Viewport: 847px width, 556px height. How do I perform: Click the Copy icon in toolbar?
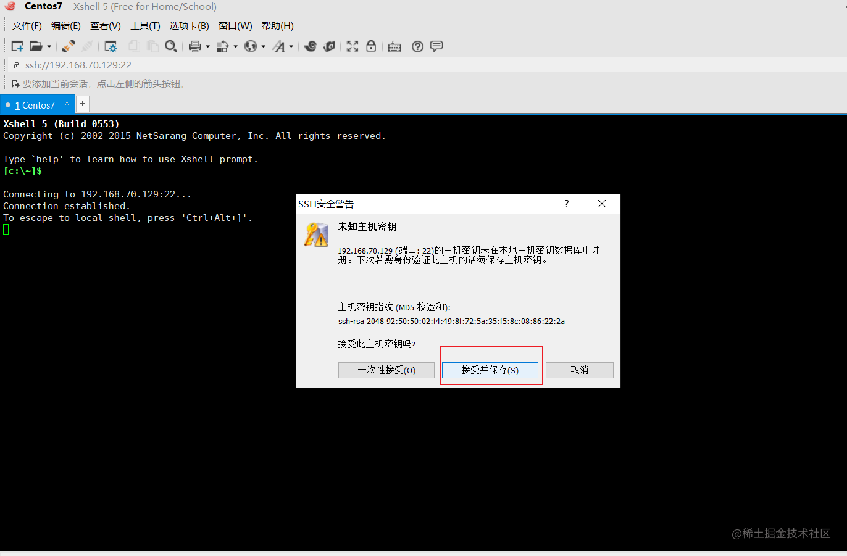coord(134,46)
